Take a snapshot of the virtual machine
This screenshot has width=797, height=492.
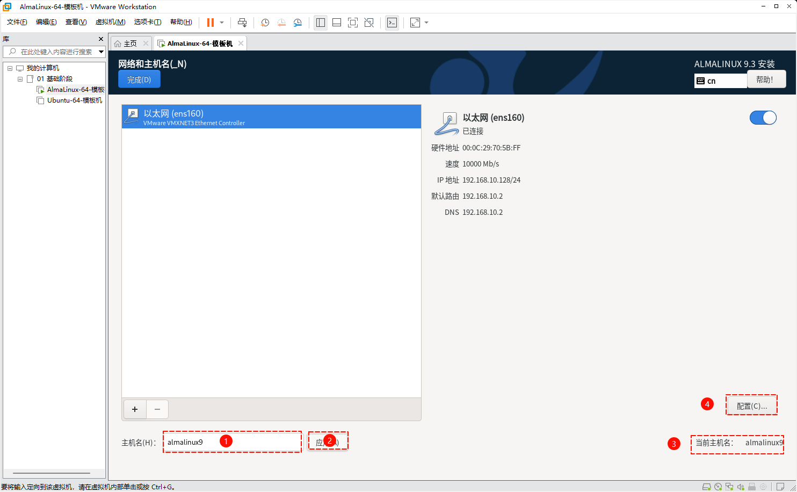tap(265, 23)
